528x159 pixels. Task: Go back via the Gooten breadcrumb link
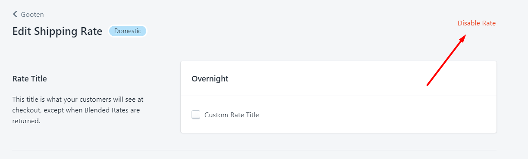(x=32, y=14)
